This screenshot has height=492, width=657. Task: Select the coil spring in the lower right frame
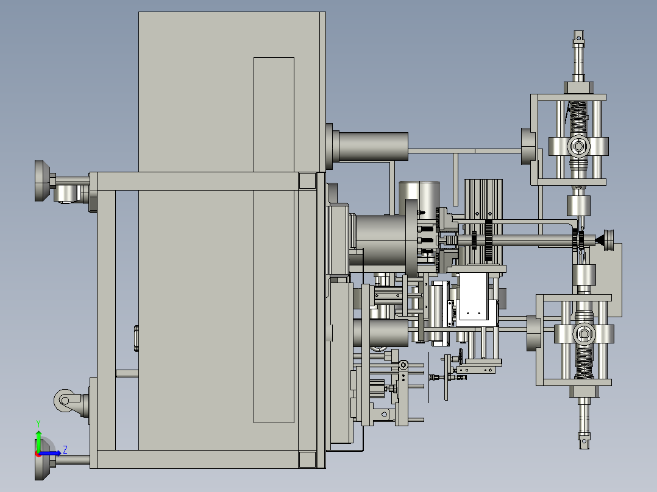pyautogui.click(x=584, y=363)
